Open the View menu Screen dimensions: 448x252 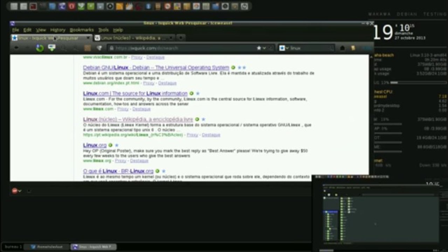click(41, 30)
